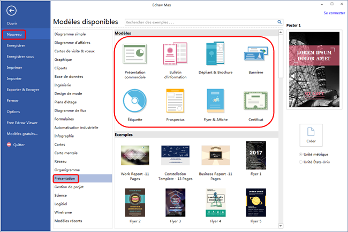Screen dimensions: 348x232
Task: Select Diagramme simple category
Action: 70,34
